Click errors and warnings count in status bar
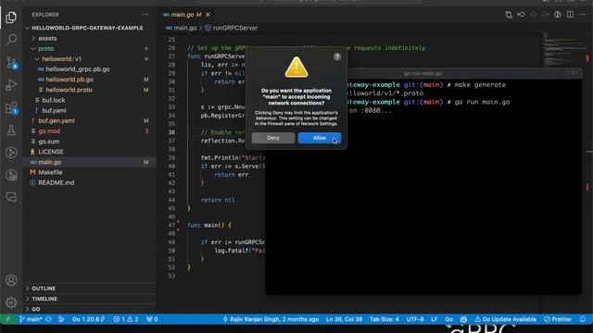This screenshot has width=593, height=333. 126,319
